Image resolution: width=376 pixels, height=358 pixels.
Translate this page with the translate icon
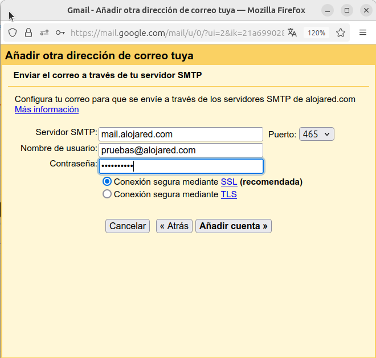click(292, 32)
